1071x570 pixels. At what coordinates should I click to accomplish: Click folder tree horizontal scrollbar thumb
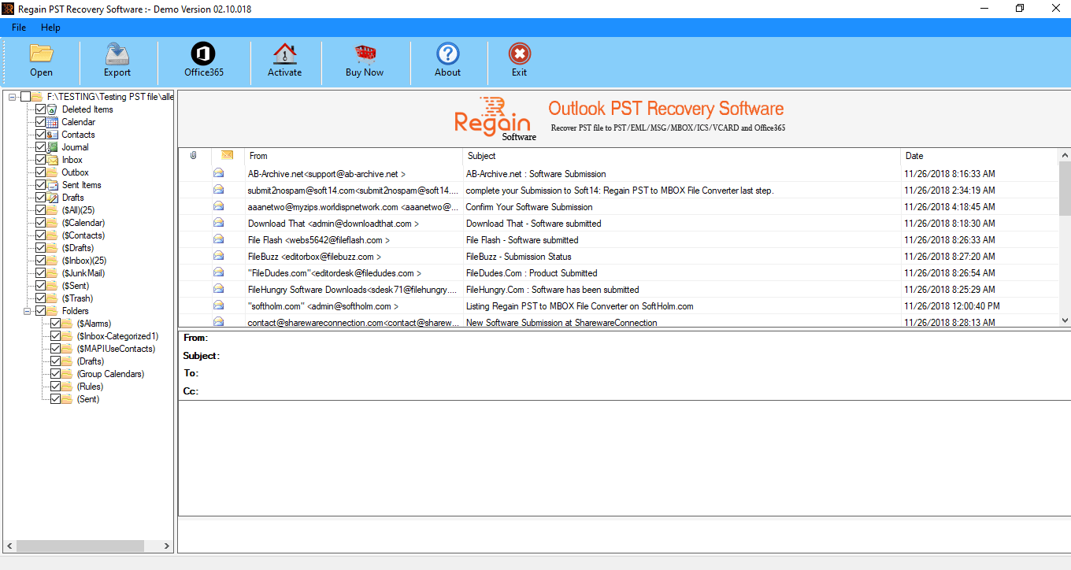[80, 546]
